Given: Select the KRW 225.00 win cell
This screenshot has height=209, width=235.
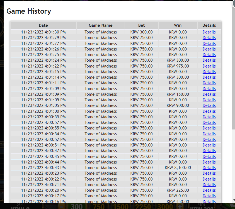Looking at the screenshot, I should pos(178,190).
